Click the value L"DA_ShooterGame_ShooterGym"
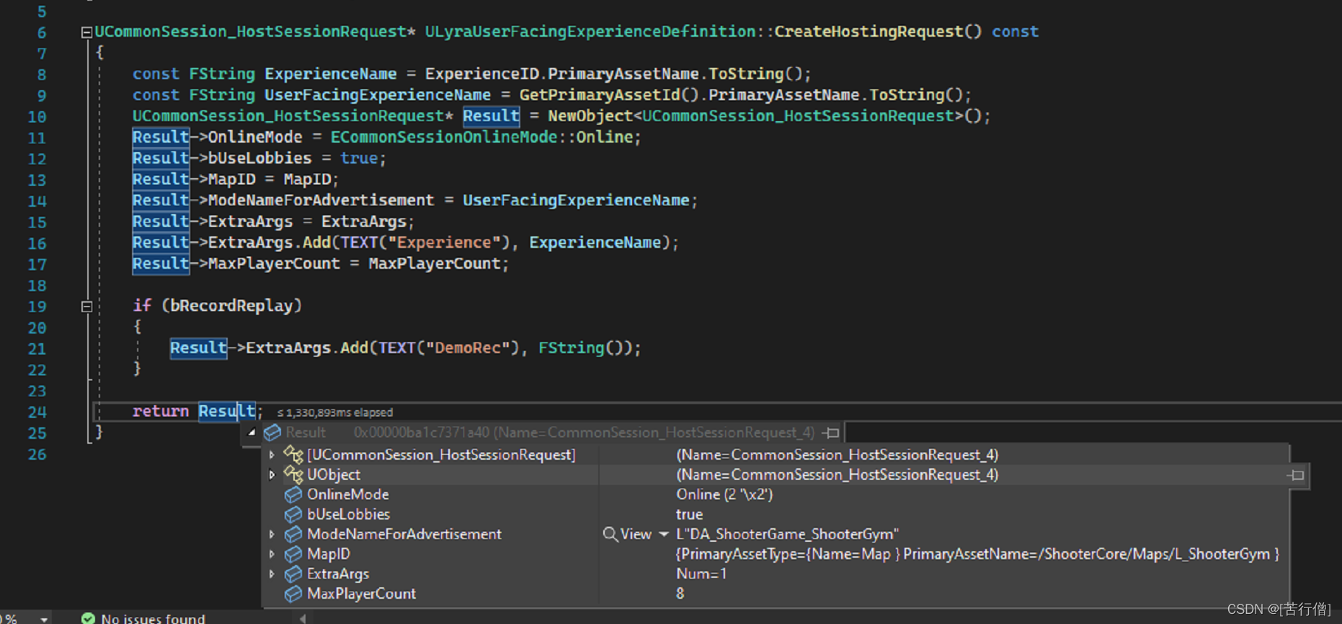The height and width of the screenshot is (624, 1342). (788, 534)
